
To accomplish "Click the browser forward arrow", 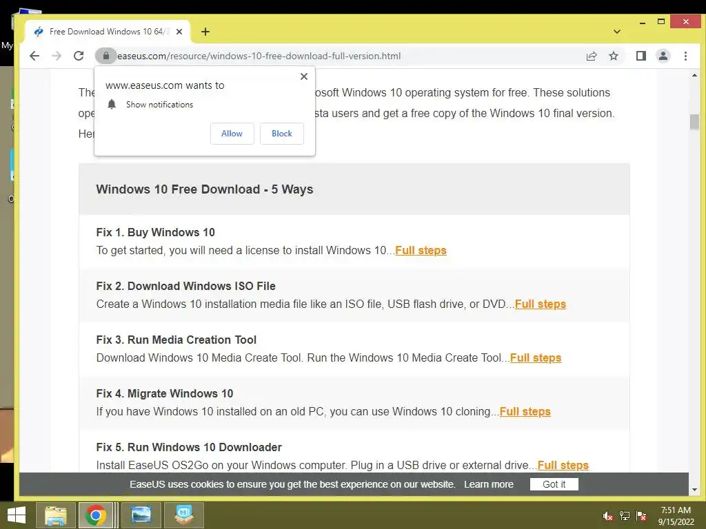I will click(57, 56).
